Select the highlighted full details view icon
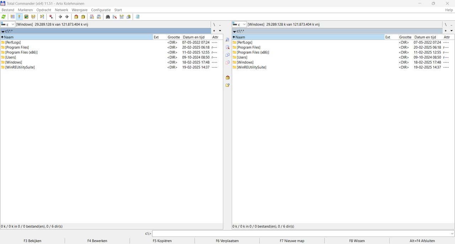The image size is (455, 244). click(20, 17)
